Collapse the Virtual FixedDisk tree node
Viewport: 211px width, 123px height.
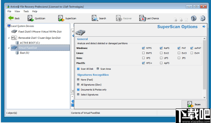pyautogui.click(x=9, y=48)
